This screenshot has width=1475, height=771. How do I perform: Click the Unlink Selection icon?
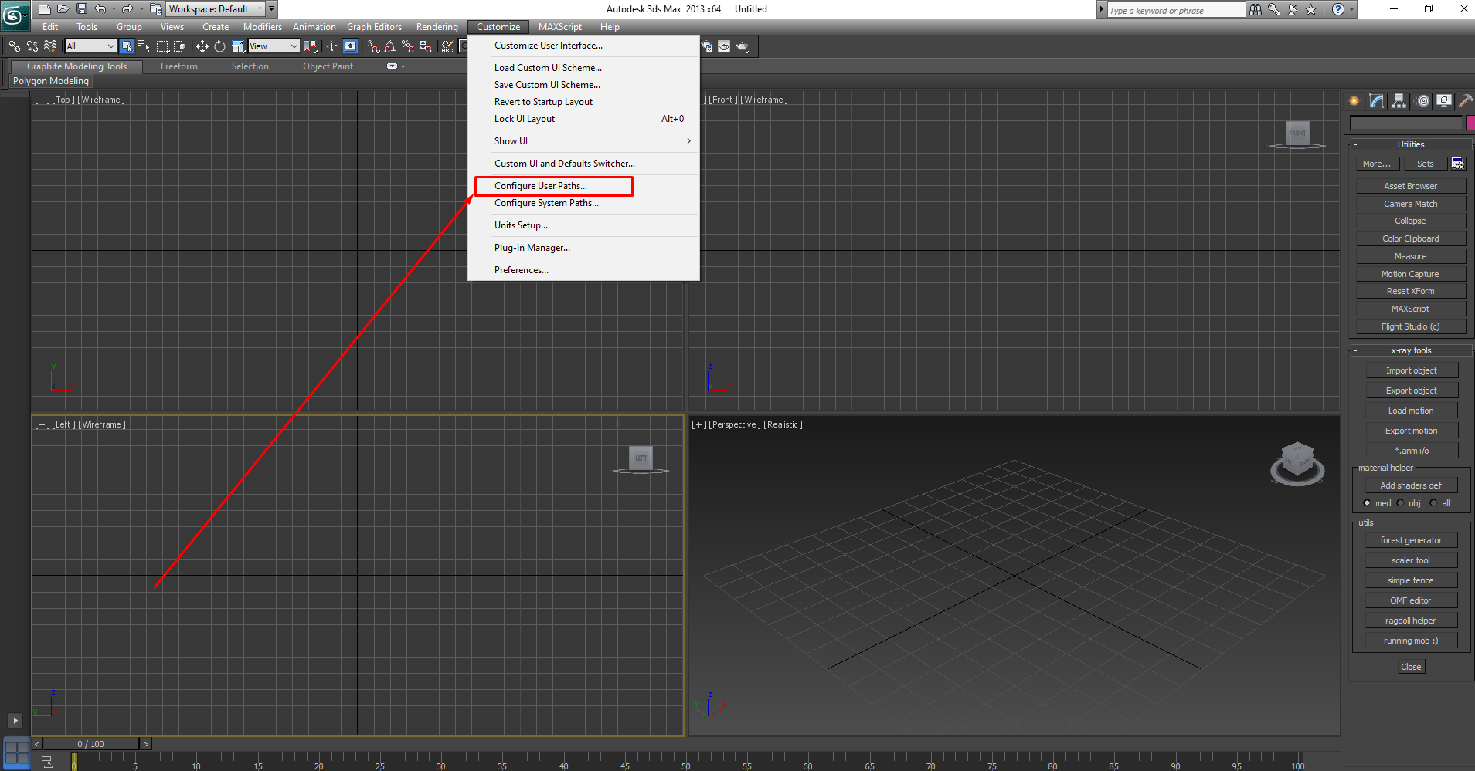pyautogui.click(x=32, y=46)
